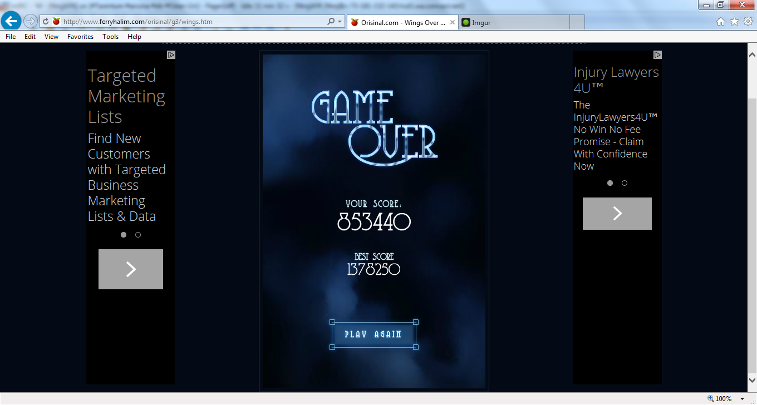Screen dimensions: 757x405
Task: Minimize the browser window
Action: (x=707, y=5)
